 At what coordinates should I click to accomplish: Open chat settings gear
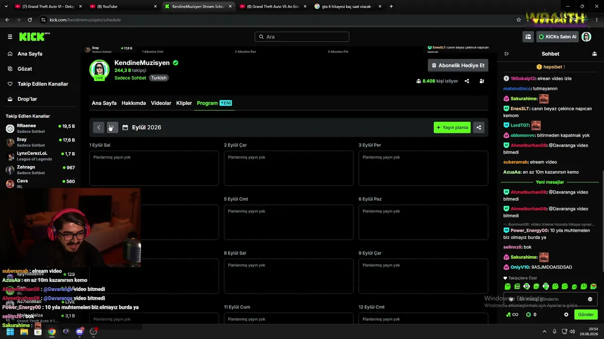tap(566, 315)
